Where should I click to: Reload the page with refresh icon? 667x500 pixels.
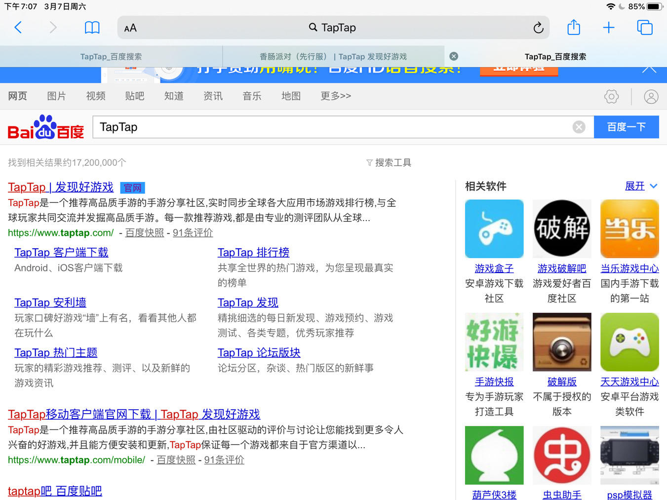point(538,28)
